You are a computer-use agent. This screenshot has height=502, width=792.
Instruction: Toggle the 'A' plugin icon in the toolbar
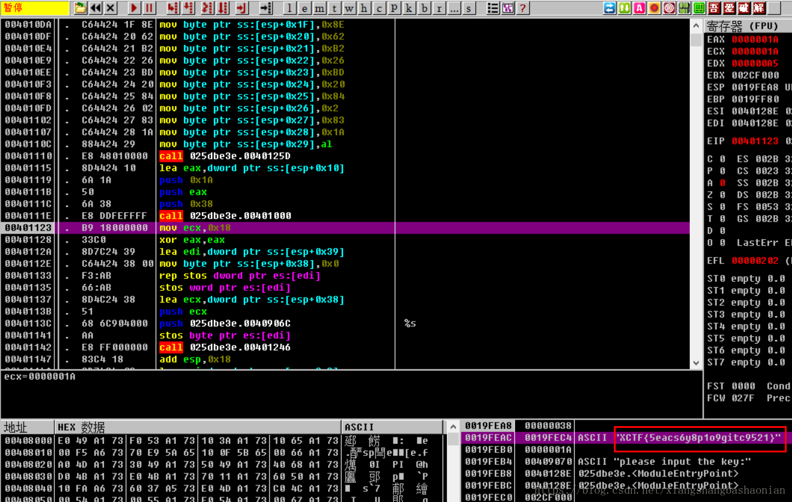tap(639, 8)
